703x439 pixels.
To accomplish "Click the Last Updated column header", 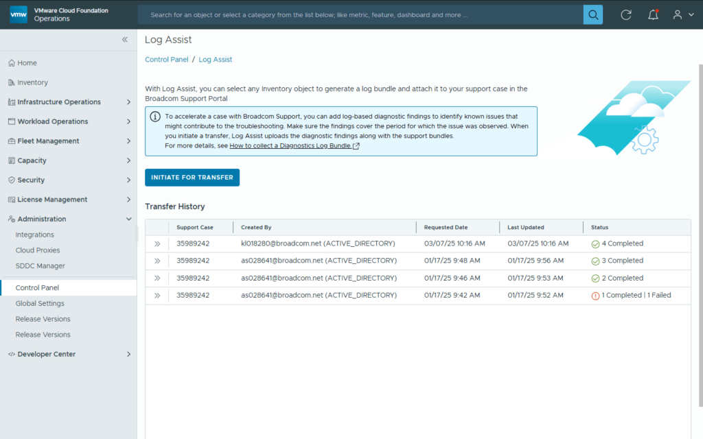I will (x=525, y=228).
